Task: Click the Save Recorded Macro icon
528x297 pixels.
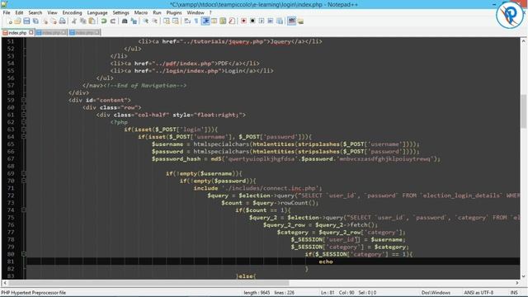Action: (280, 21)
